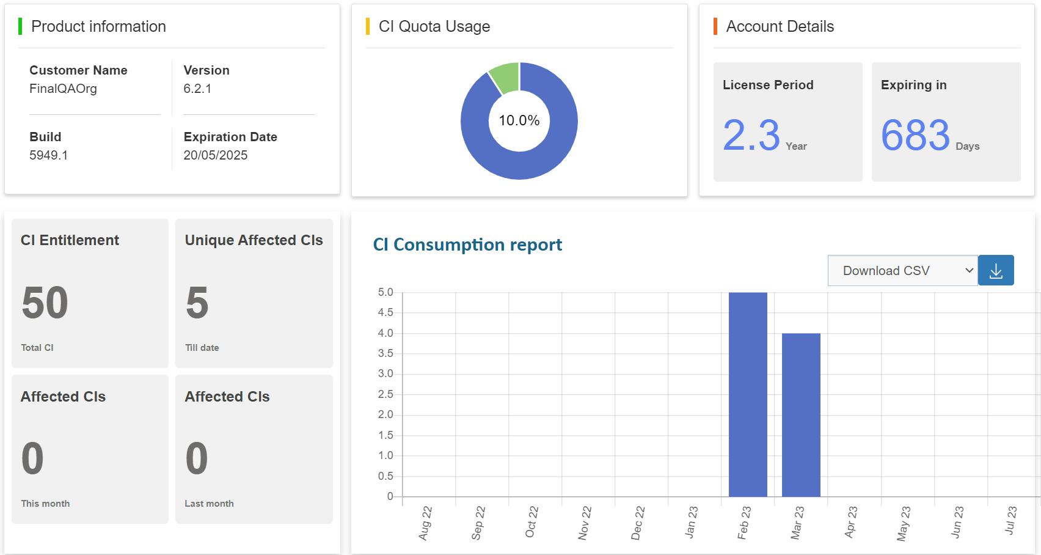Click the Unique Affected CIs card
This screenshot has width=1041, height=555.
(254, 293)
